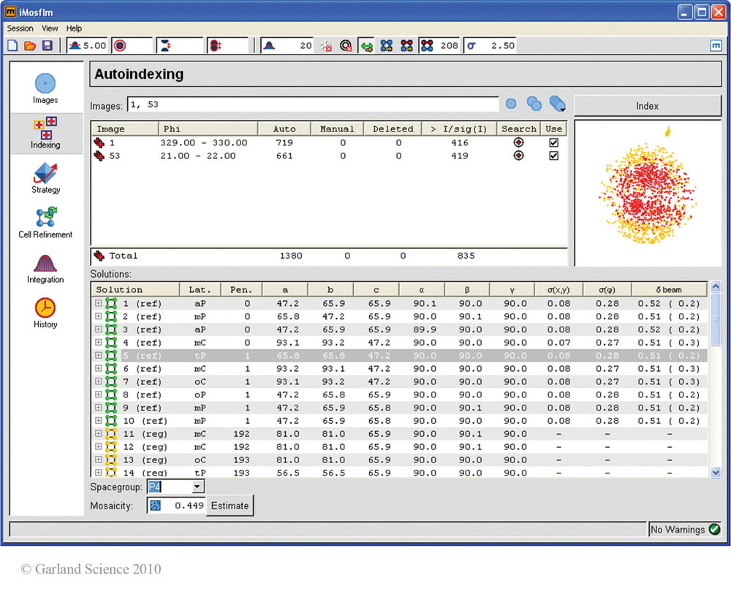Screen dimensions: 731x591
Task: Open the View menu
Action: (x=50, y=28)
